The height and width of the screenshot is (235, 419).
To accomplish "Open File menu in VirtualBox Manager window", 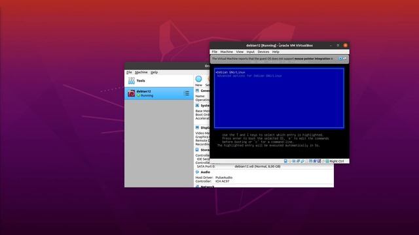I will (x=129, y=72).
